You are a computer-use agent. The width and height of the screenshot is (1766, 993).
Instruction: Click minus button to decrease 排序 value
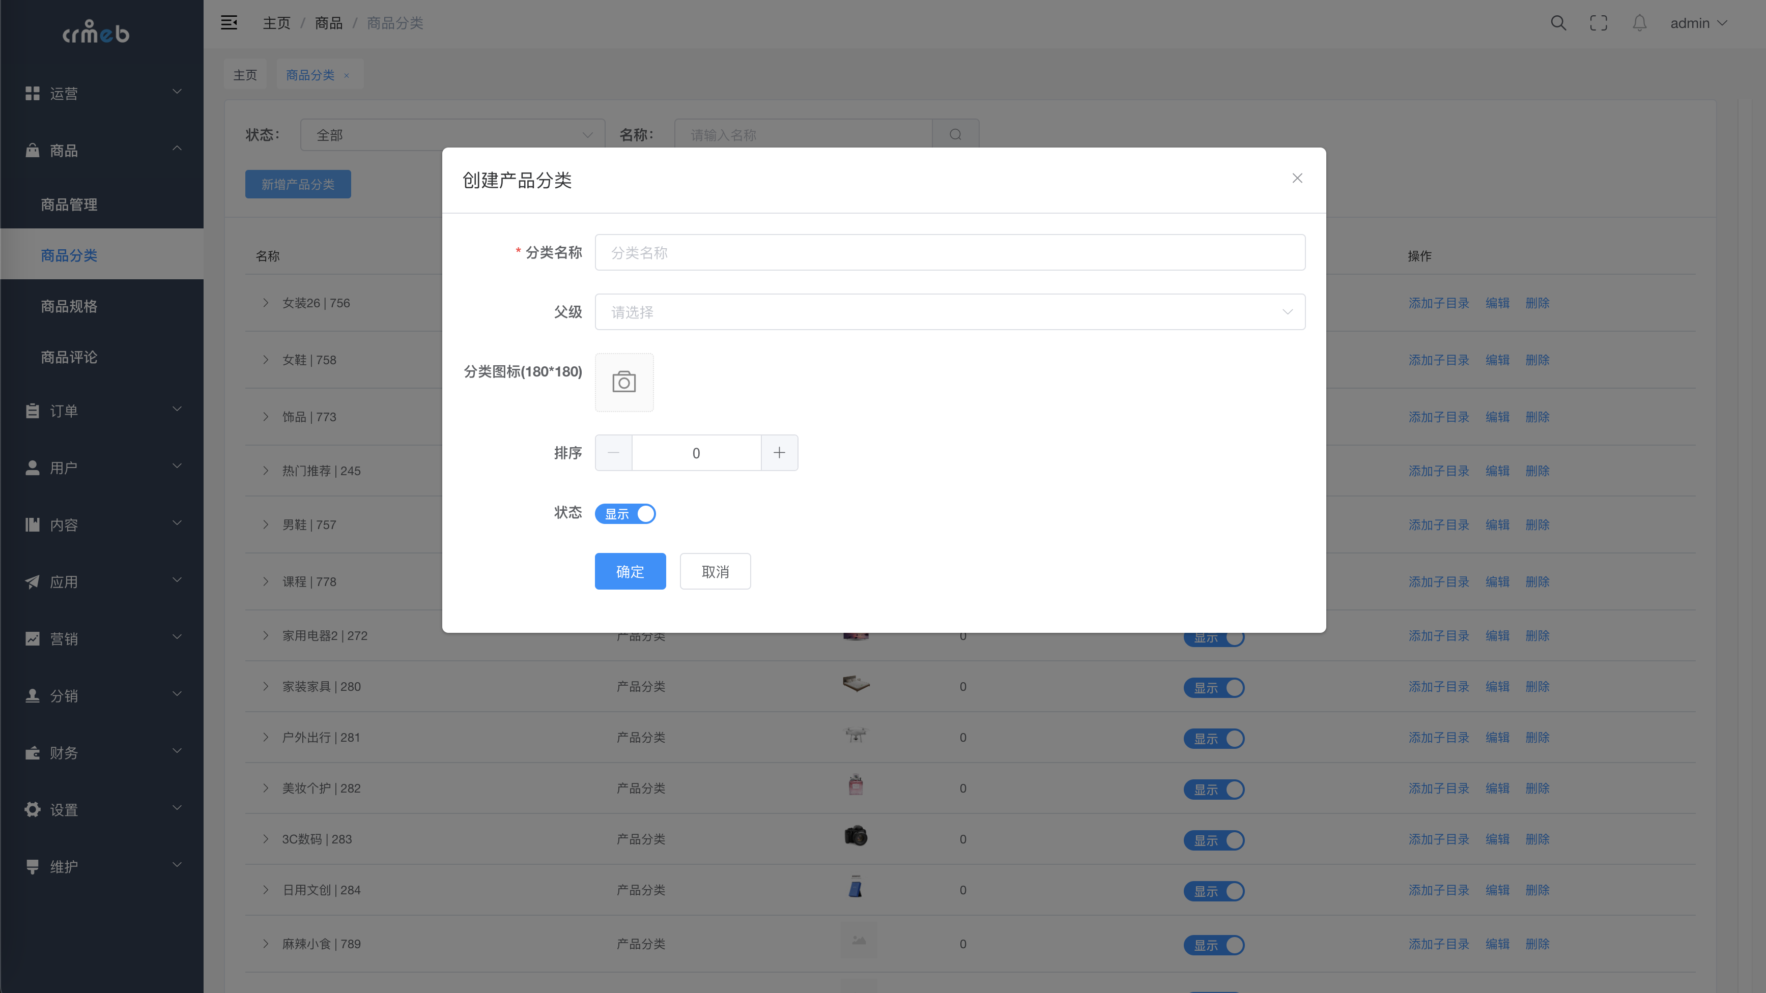(x=614, y=453)
